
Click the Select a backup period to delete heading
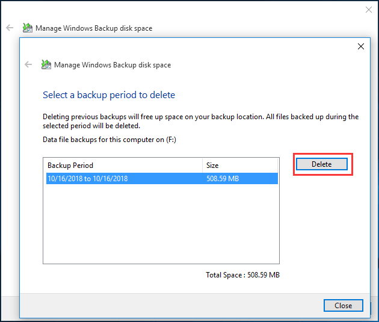point(109,95)
